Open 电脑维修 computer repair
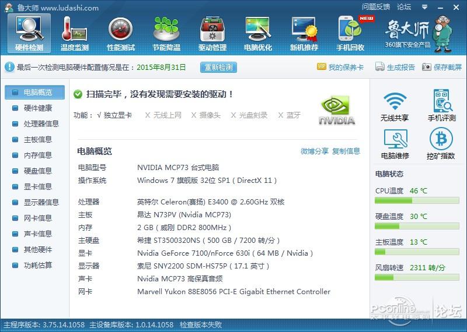The image size is (467, 332). point(395,144)
